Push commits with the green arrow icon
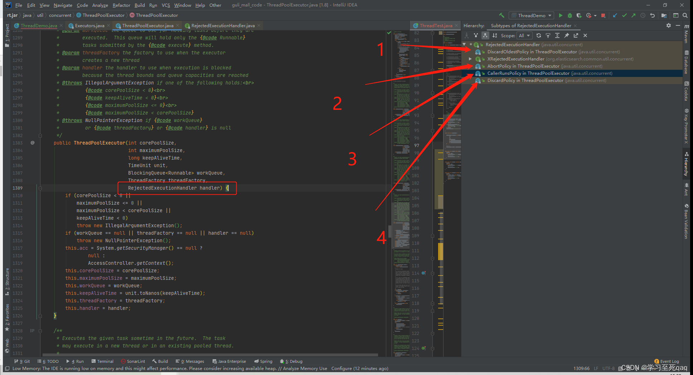 pos(634,15)
